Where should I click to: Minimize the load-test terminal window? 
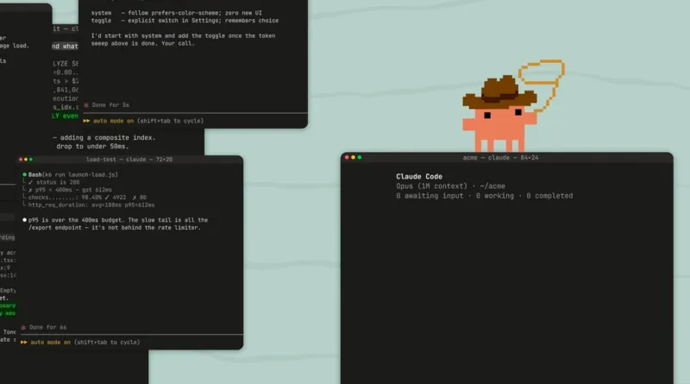click(x=26, y=160)
